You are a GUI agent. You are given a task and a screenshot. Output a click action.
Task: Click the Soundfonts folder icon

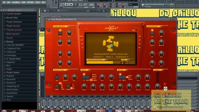pos(5,93)
